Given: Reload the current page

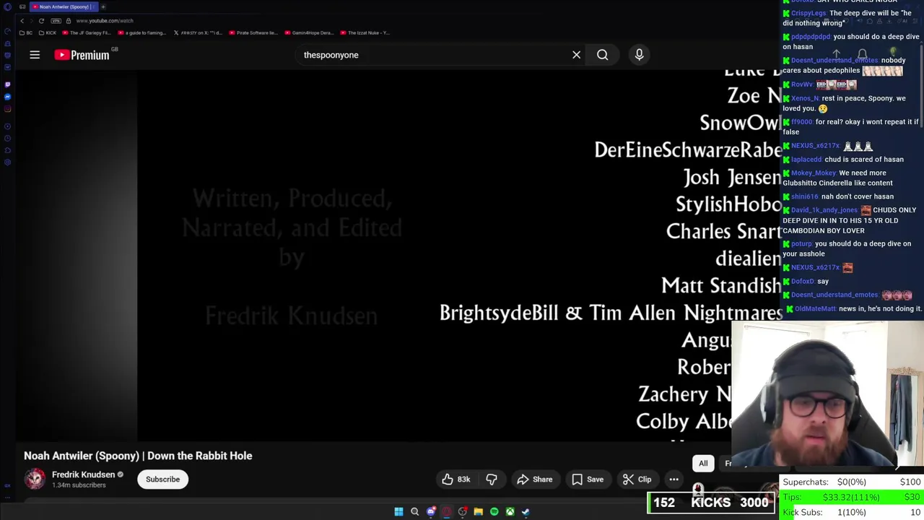Looking at the screenshot, I should 41,21.
